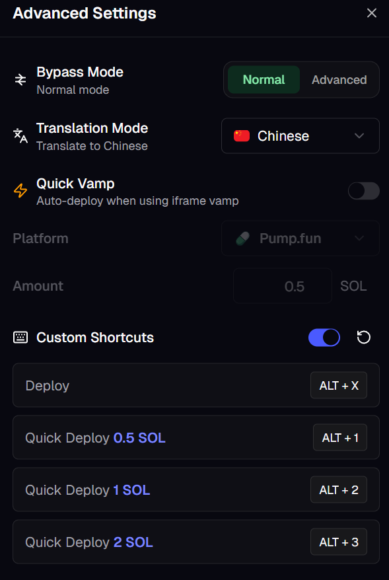Close the Advanced Settings panel
389x580 pixels.
[x=372, y=13]
